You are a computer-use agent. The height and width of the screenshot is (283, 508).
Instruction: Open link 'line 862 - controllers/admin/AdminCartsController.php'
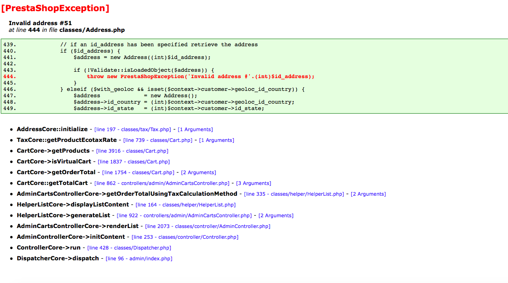click(x=162, y=183)
